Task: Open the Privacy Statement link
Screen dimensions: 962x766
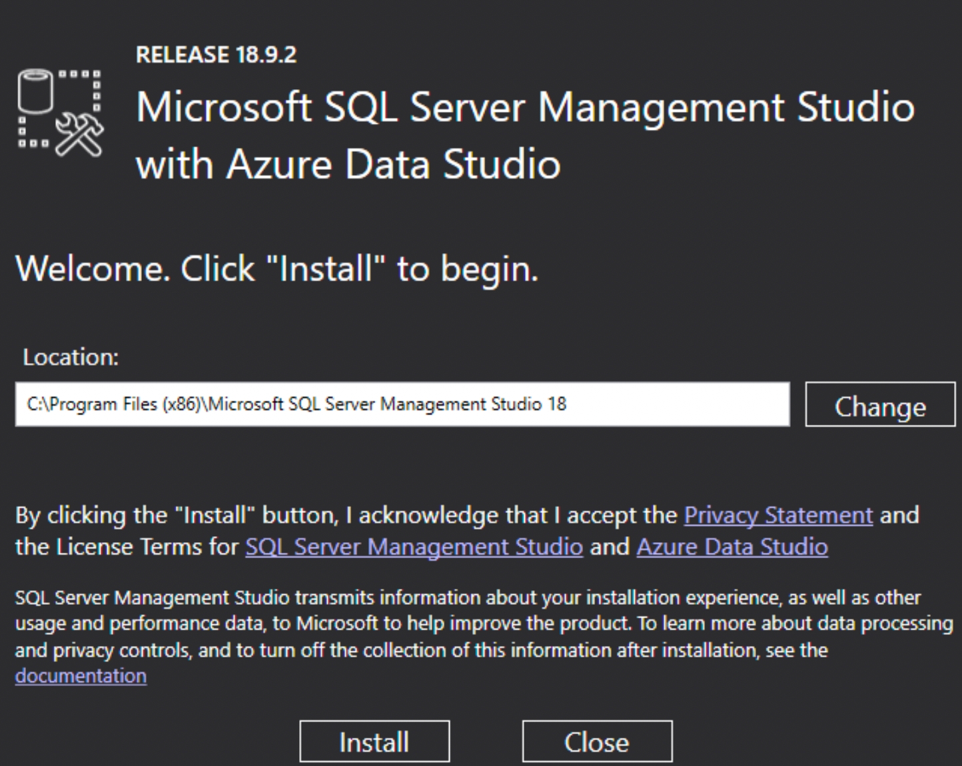Action: 777,515
